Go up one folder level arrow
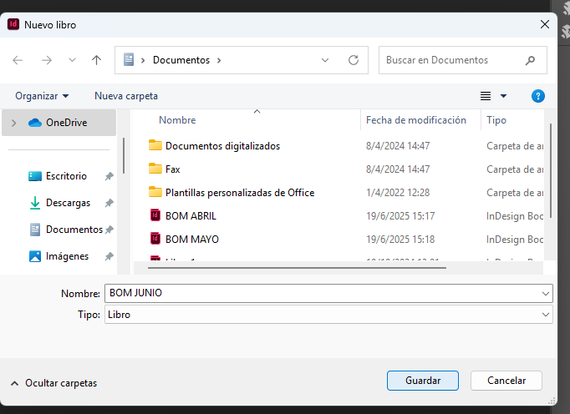 tap(96, 60)
